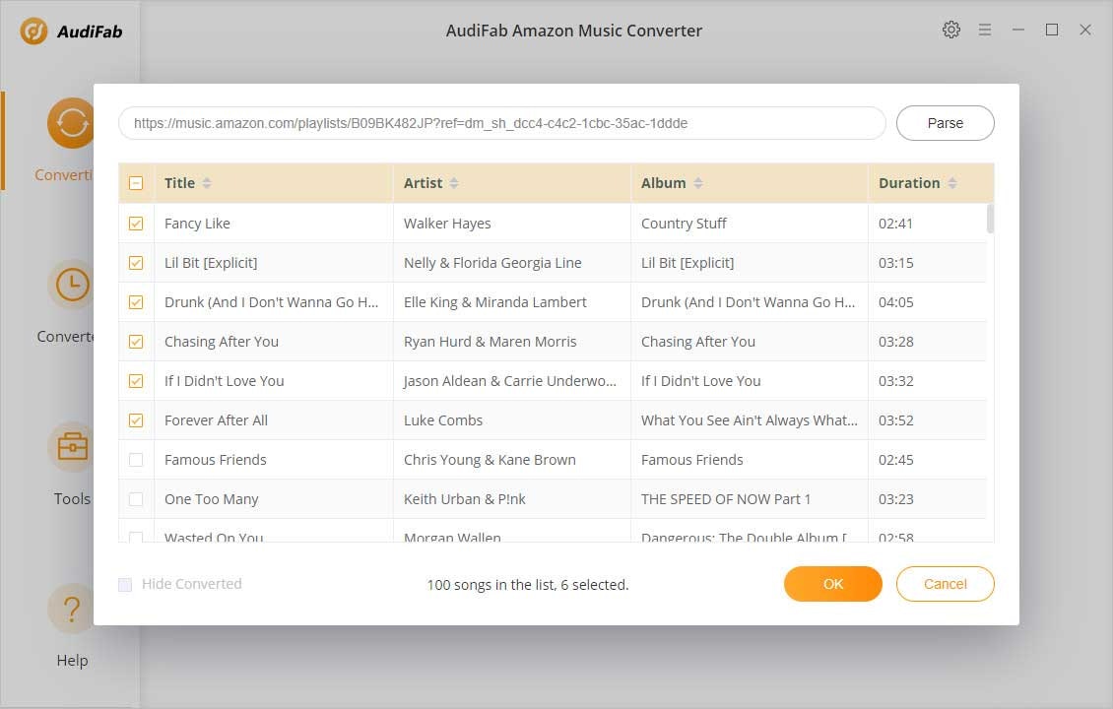This screenshot has height=709, width=1113.
Task: Click the Artist column header text
Action: point(424,183)
